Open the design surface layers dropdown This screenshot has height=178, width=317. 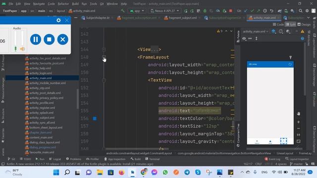(273, 32)
